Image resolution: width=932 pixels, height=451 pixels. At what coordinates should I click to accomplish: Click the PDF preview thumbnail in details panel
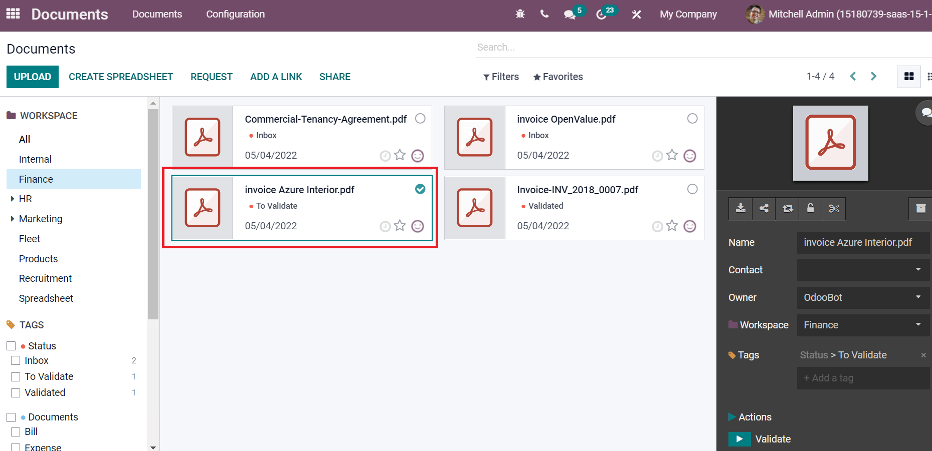(830, 143)
